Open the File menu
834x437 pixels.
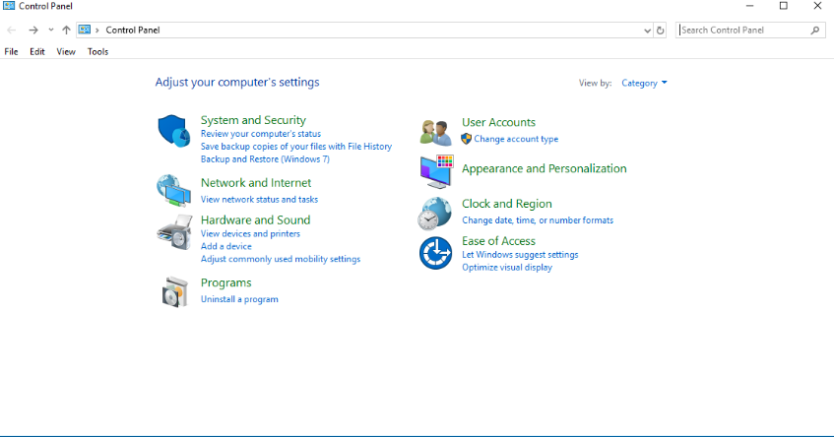(11, 51)
